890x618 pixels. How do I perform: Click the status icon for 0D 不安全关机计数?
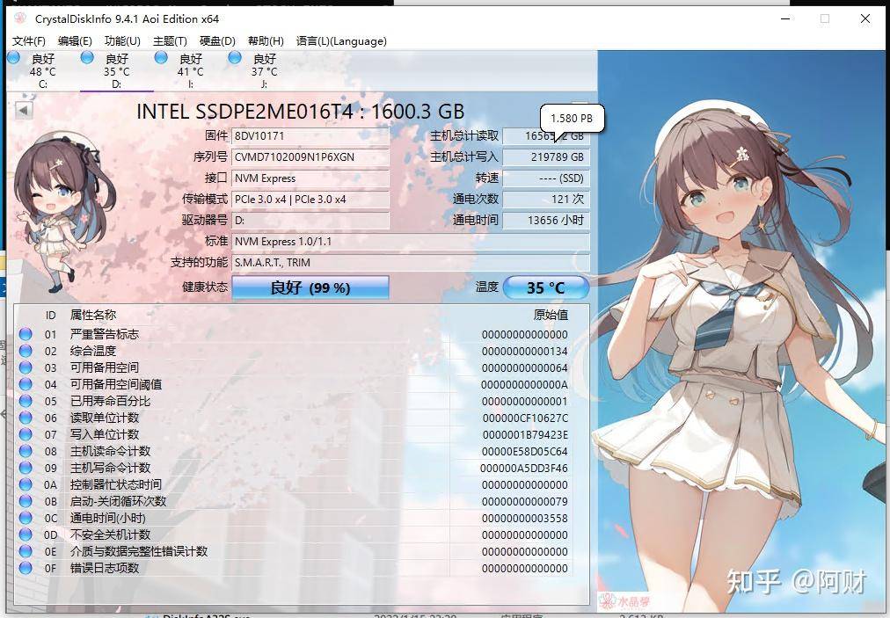click(26, 534)
